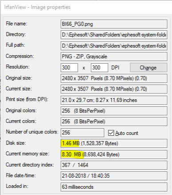Image resolution: width=172 pixels, height=195 pixels.
Task: Click the DPI unit label
Action: pyautogui.click(x=115, y=68)
